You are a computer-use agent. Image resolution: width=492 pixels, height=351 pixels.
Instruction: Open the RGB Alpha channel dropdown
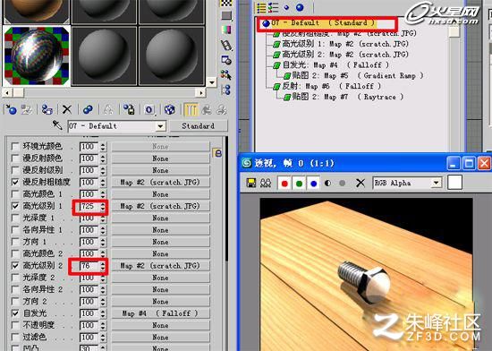437,183
